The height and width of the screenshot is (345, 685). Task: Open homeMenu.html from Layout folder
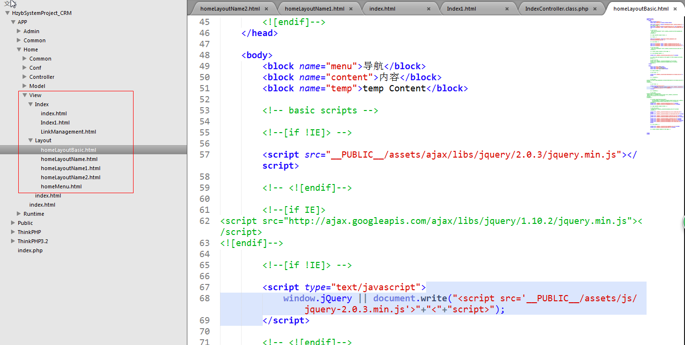tap(61, 186)
